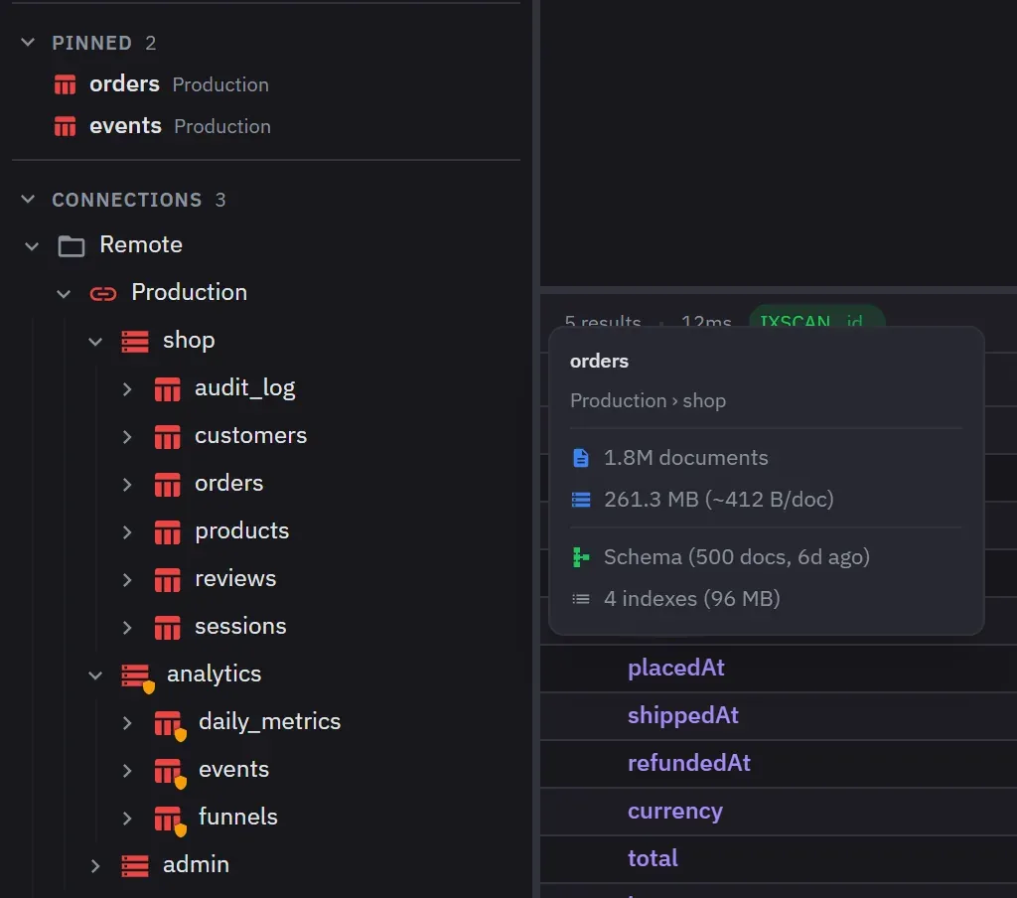Collapse the CONNECTIONS section
Screen dimensions: 1017x898
(28, 200)
